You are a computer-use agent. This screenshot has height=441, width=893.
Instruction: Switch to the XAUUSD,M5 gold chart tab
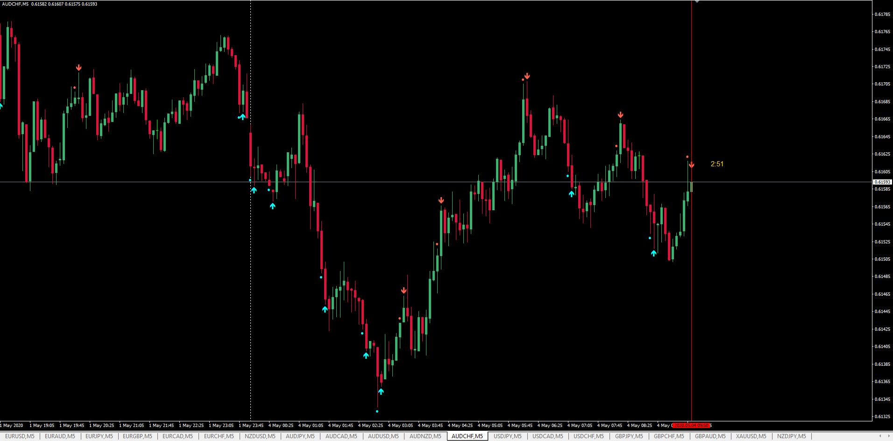pyautogui.click(x=751, y=436)
